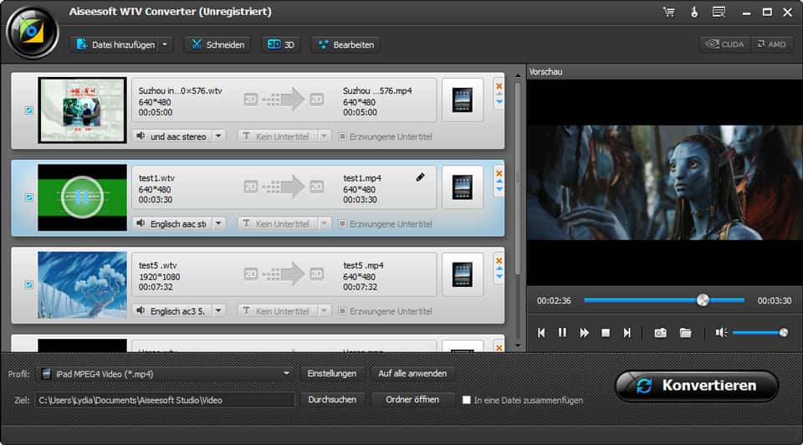The width and height of the screenshot is (803, 445).
Task: Open Kein Untertitel dropdown for Suzhou file
Action: tap(324, 136)
